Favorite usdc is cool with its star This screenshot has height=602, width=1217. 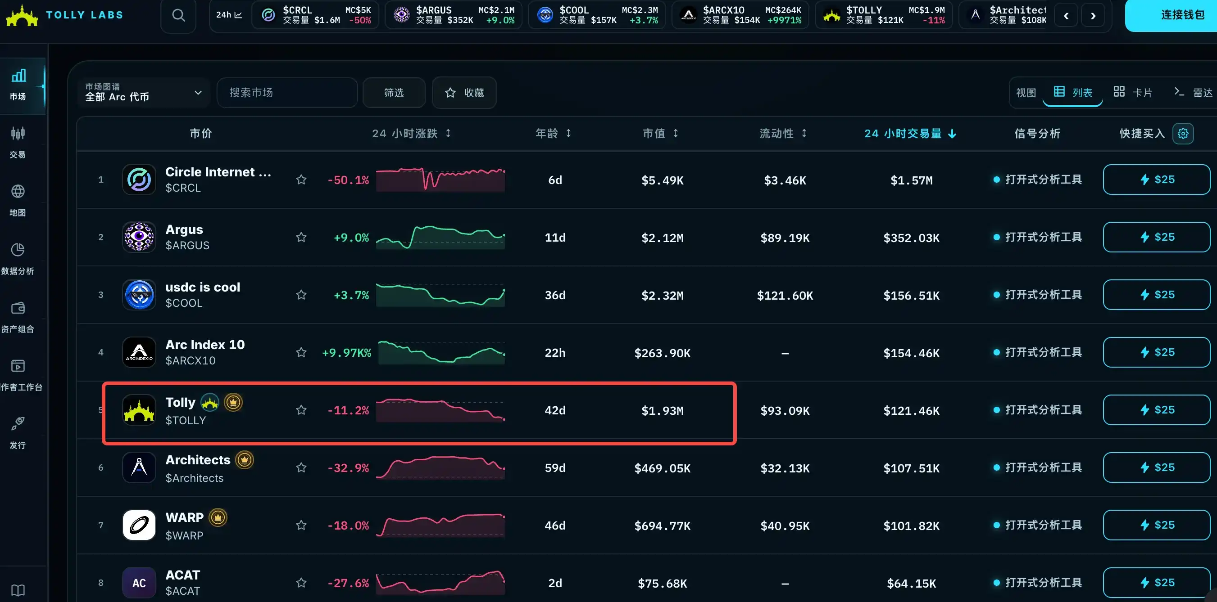pos(301,294)
